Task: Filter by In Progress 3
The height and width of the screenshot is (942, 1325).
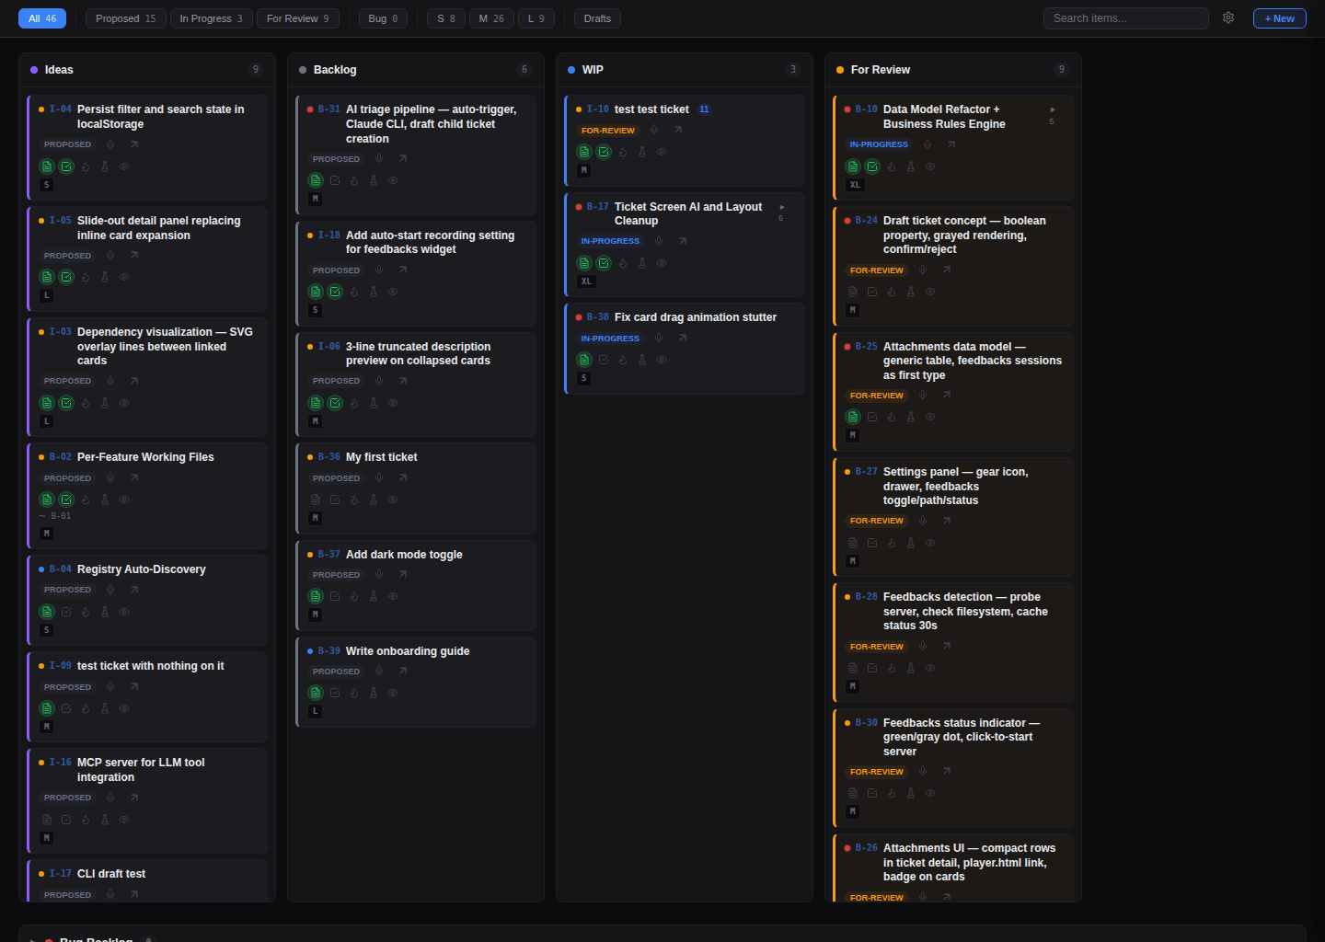Action: (212, 18)
